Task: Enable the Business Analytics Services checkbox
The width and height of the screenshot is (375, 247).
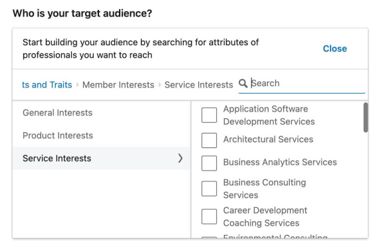Action: coord(209,163)
